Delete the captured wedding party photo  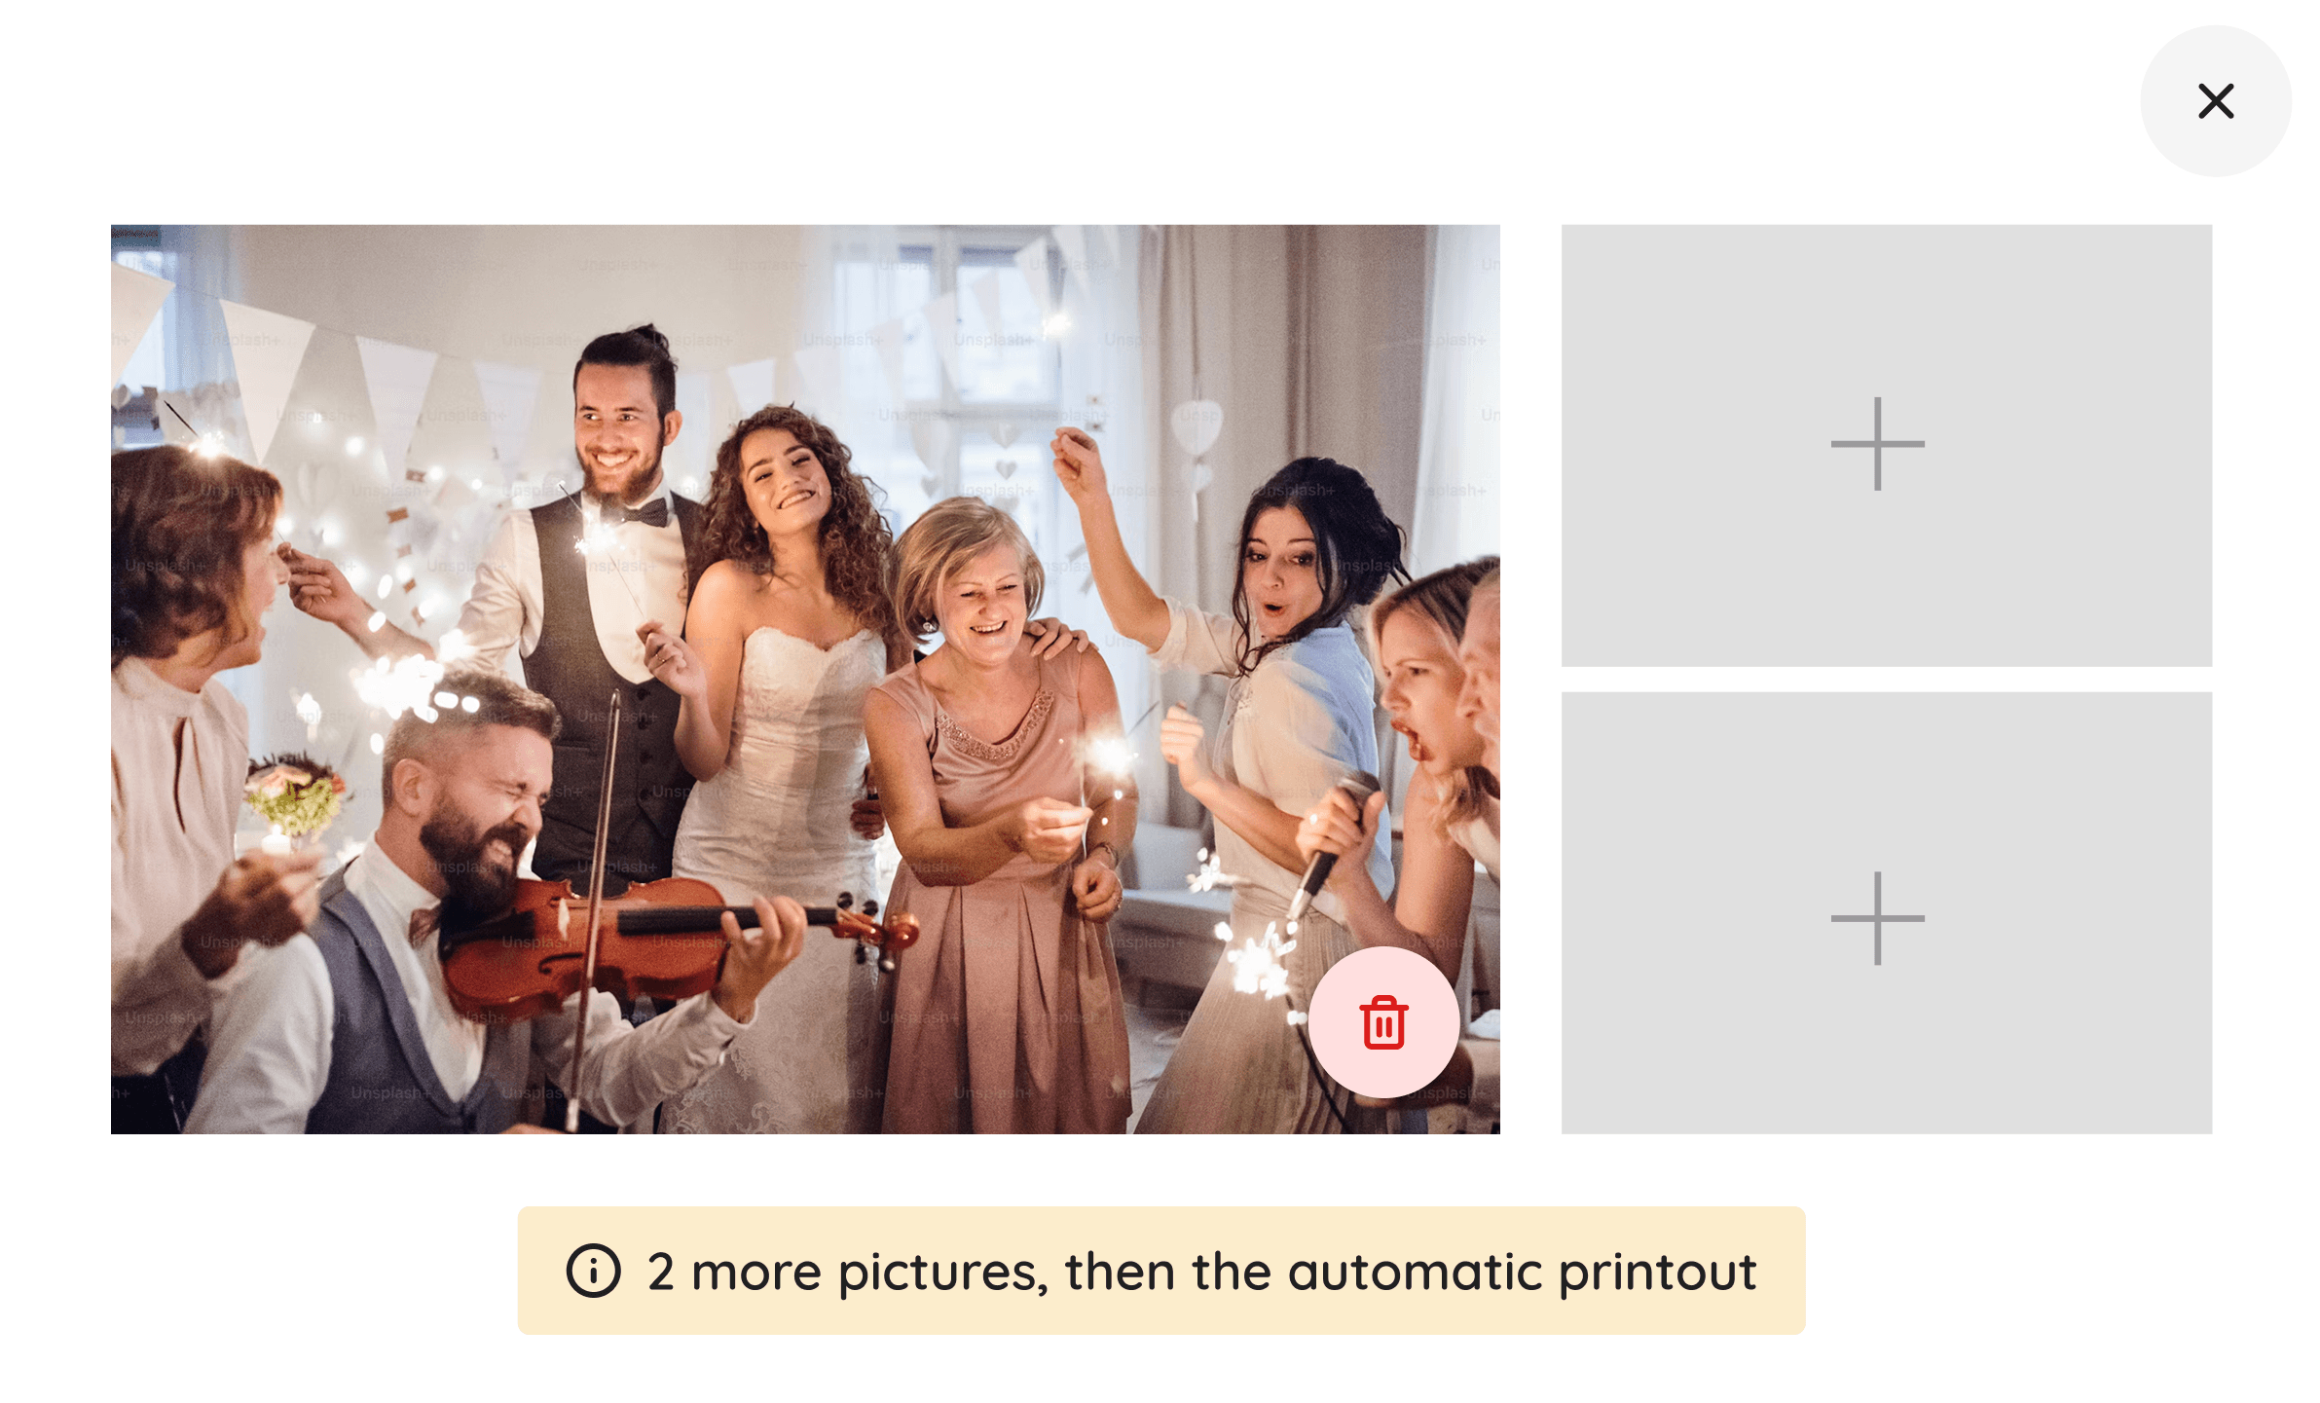click(x=1382, y=1022)
